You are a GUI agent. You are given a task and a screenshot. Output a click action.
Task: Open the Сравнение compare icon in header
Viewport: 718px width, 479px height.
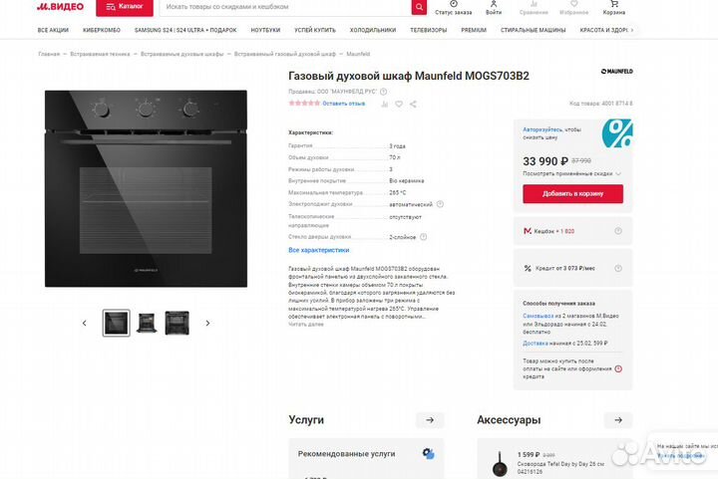pyautogui.click(x=534, y=6)
